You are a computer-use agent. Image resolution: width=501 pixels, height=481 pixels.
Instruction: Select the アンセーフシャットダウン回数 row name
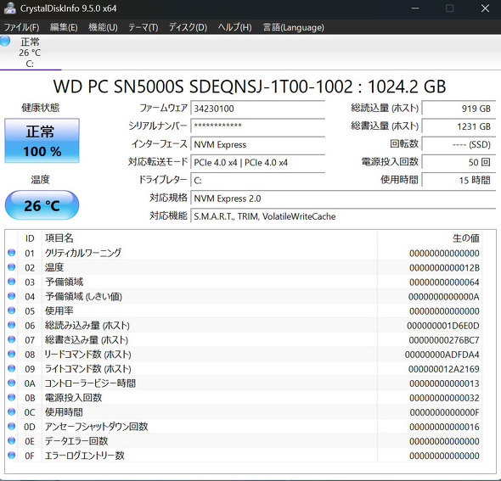point(96,427)
